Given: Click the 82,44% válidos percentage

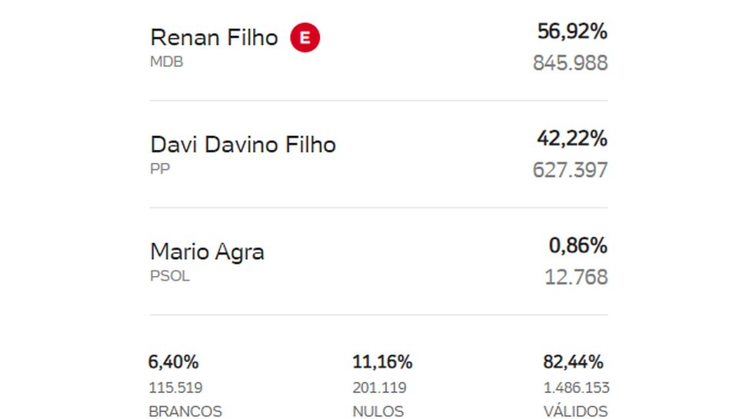Looking at the screenshot, I should click(x=573, y=362).
